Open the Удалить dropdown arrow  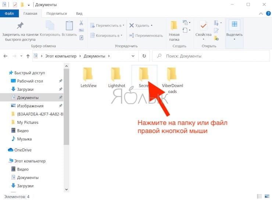(151, 25)
